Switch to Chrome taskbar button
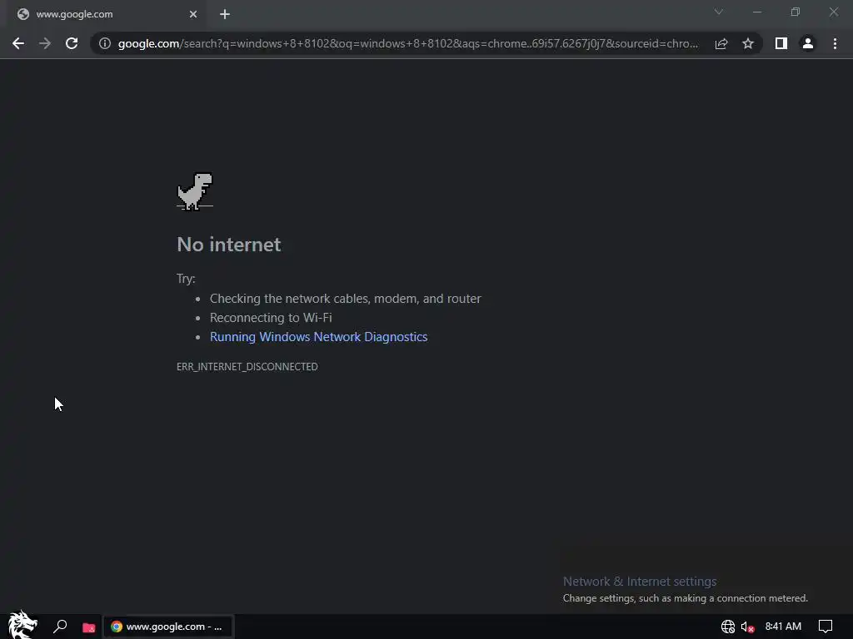 pos(168,627)
